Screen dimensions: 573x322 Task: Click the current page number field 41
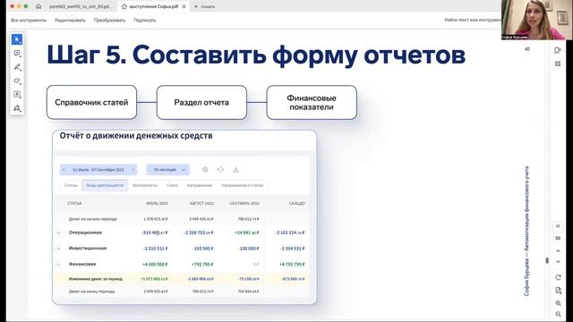click(558, 226)
